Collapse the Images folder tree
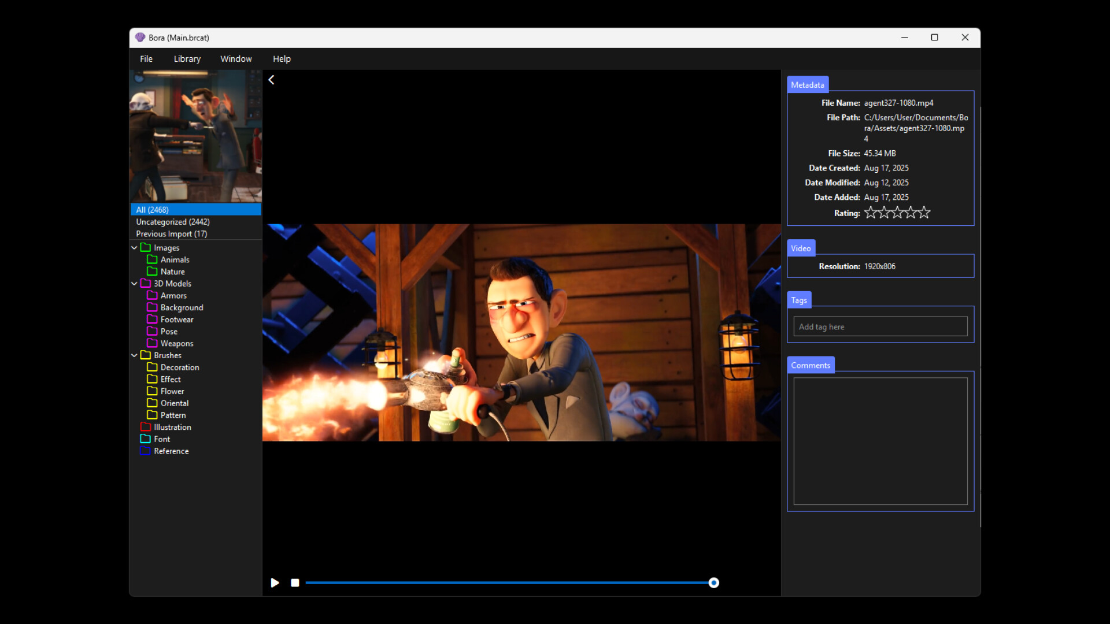 [x=134, y=248]
